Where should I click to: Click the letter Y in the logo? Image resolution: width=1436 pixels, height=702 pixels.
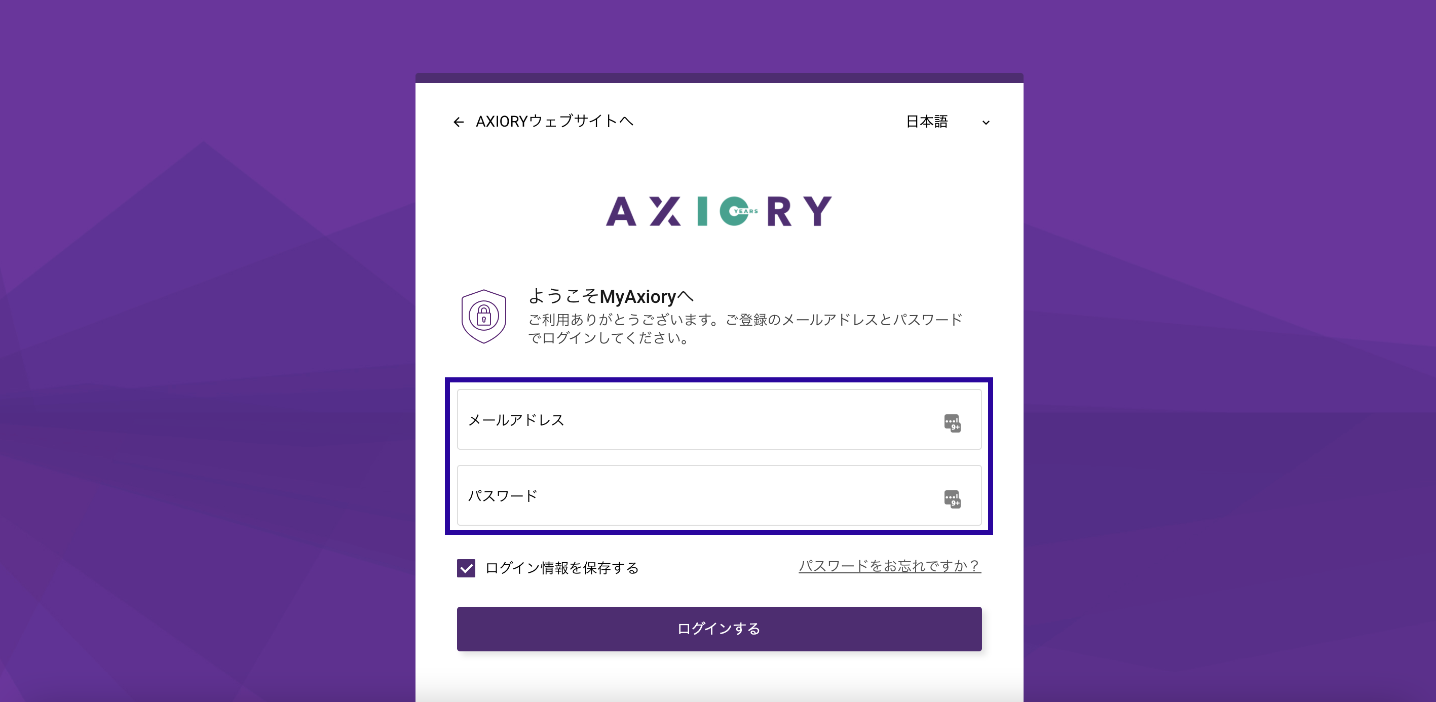[x=818, y=211]
